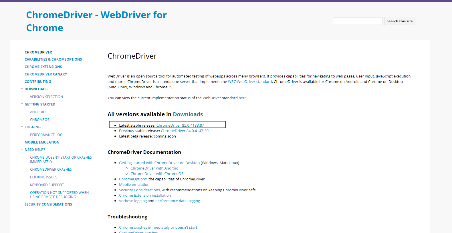Open ChromeDriver 84.0.4147.30 release link
The width and height of the screenshot is (452, 233).
coord(185,131)
